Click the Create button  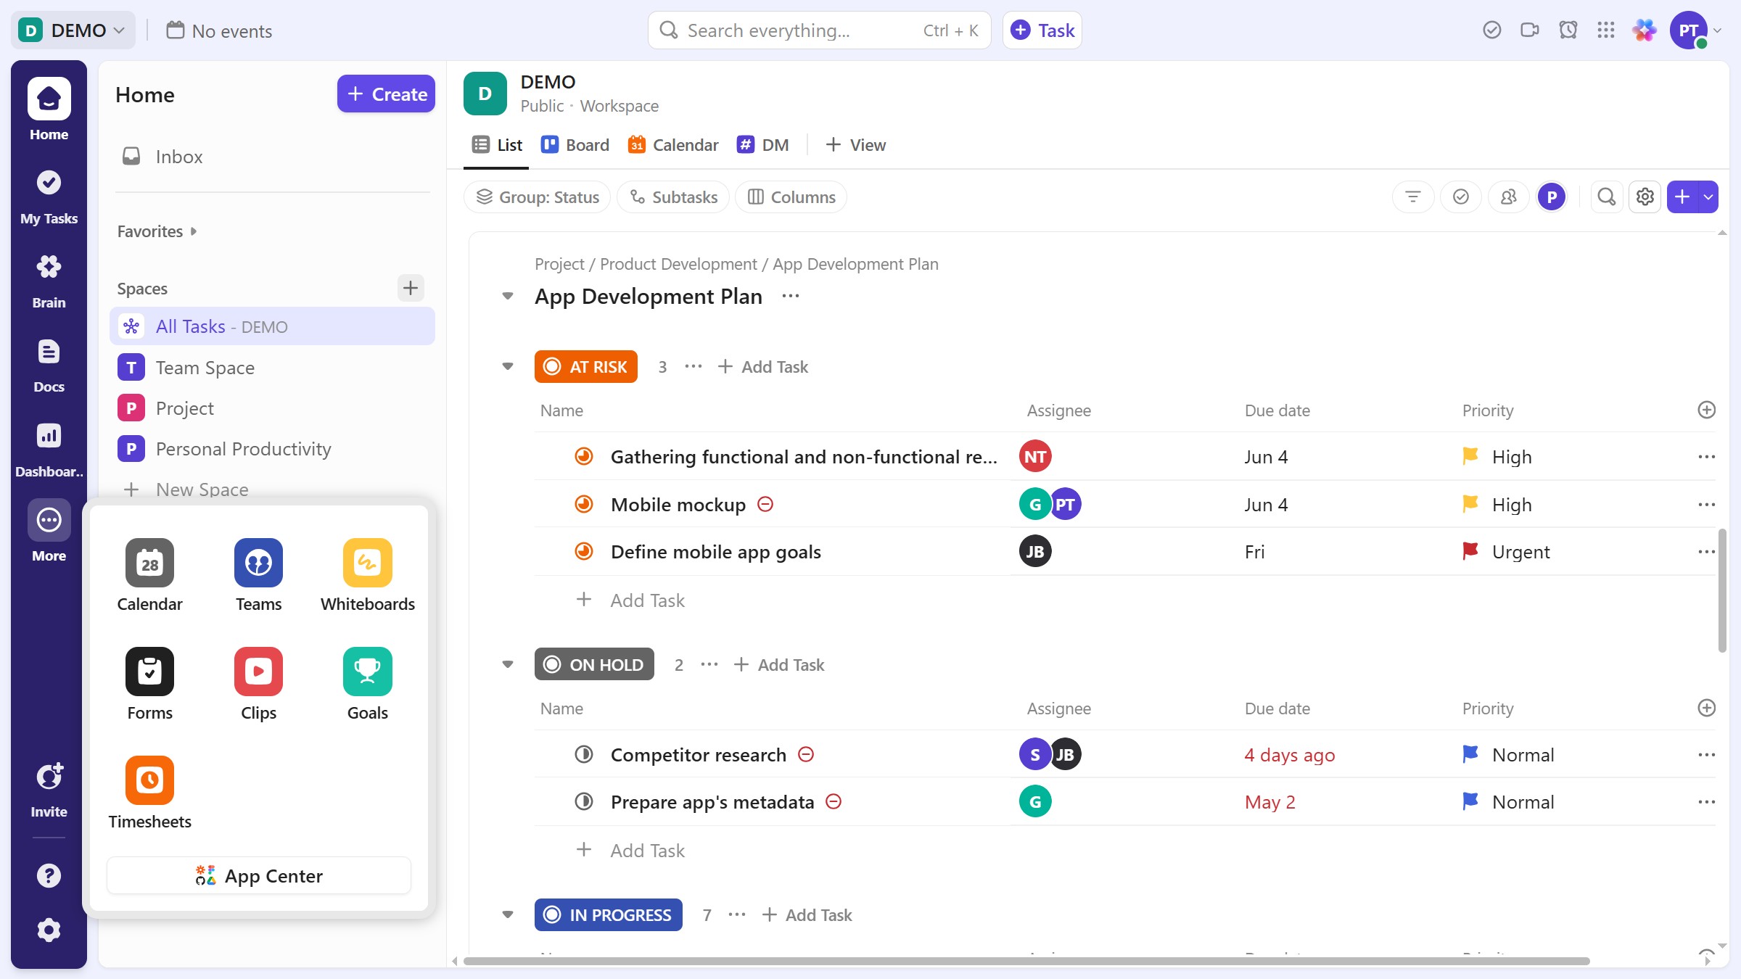386,94
